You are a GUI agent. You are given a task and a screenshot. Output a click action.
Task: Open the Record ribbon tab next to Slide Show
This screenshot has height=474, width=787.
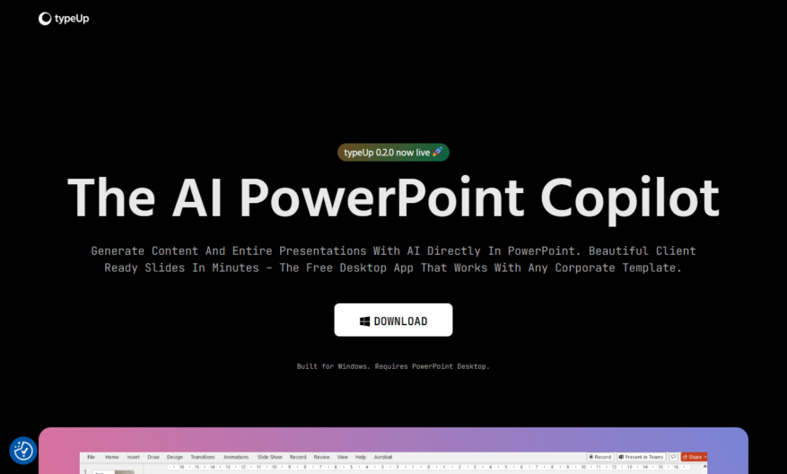click(x=298, y=457)
